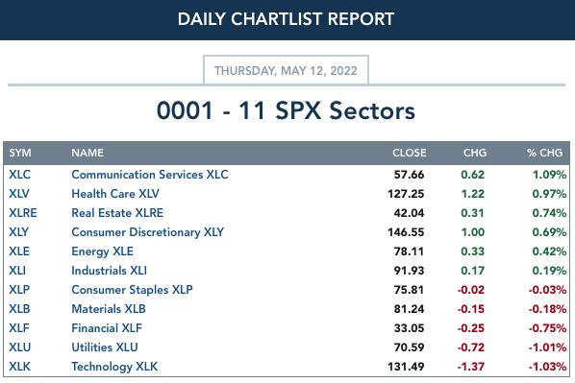Open Consumer Discretionary XLY link
Screen dimensions: 575x383
147,232
